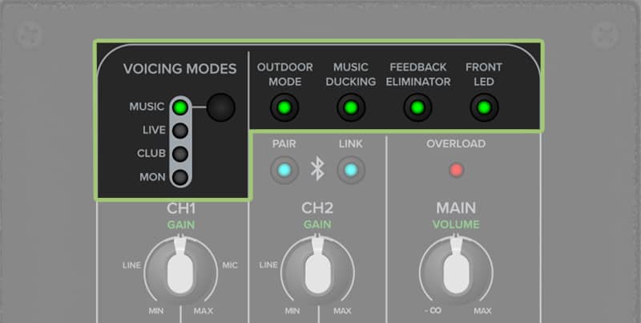Click the CH2 channel label
Viewport: 641px width, 323px height.
[317, 208]
